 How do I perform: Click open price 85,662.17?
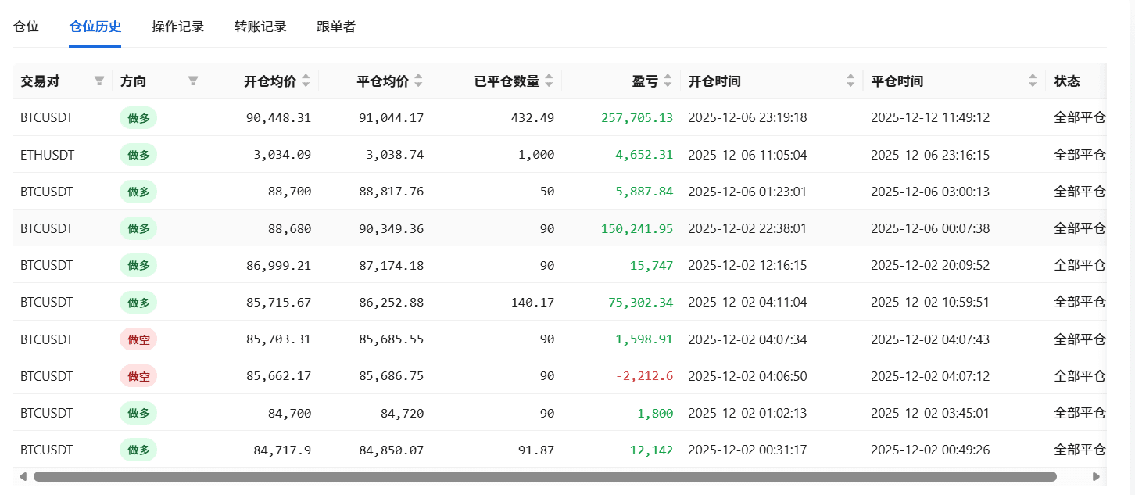click(x=278, y=376)
